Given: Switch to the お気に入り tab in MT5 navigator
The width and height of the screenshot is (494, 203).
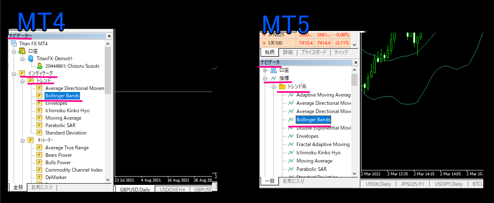Looking at the screenshot, I should (293, 181).
